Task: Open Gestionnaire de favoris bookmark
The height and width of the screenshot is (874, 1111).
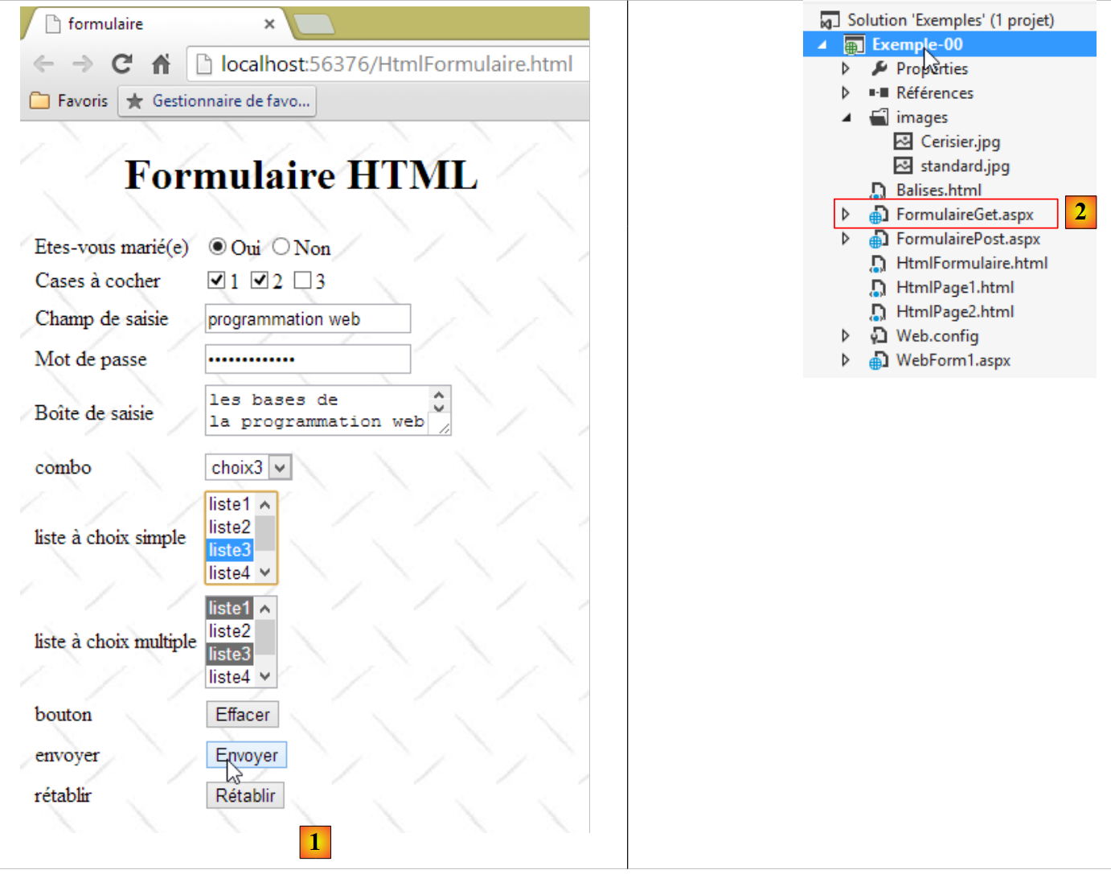Action: tap(217, 101)
